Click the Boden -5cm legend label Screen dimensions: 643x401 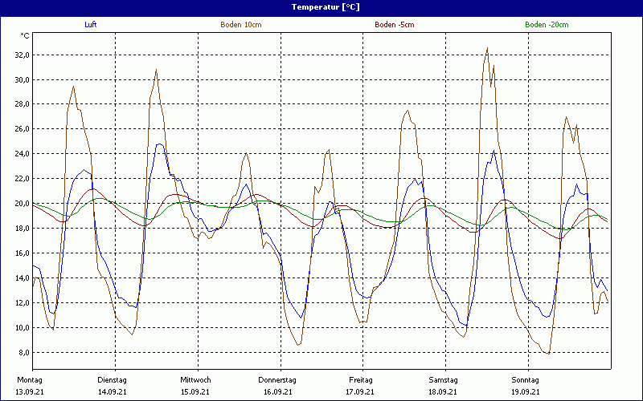[x=394, y=25]
